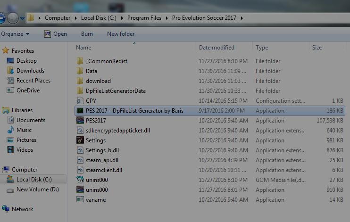Select the vaname application icon
This screenshot has height=222, width=350.
pos(80,199)
